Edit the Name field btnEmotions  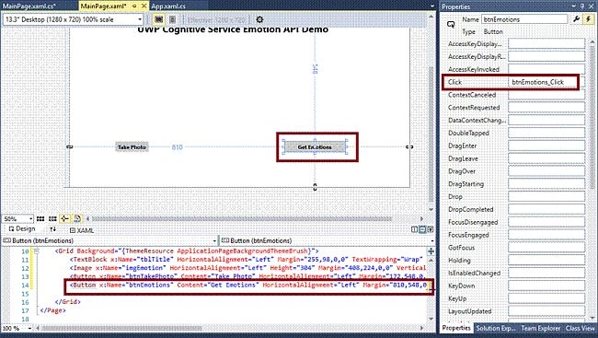tap(524, 19)
